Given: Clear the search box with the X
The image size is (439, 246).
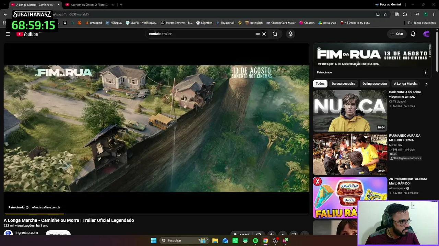Looking at the screenshot, I should click(x=264, y=34).
